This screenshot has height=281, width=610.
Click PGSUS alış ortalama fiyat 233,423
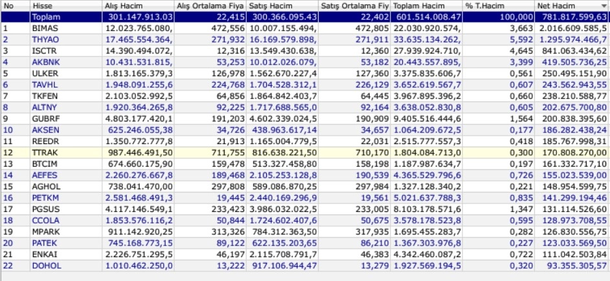point(228,209)
